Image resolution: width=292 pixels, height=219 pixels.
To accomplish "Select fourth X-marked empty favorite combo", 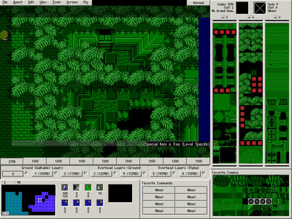I will point(269,201).
